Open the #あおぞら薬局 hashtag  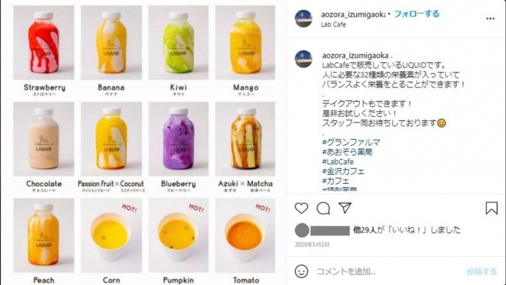(x=347, y=152)
